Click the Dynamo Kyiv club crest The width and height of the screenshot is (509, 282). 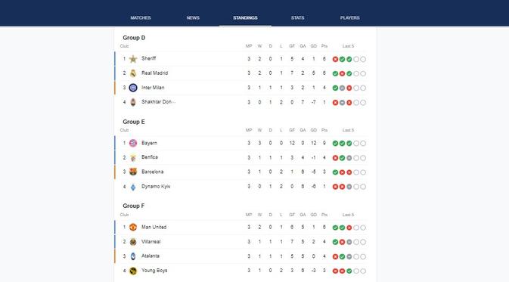133,187
